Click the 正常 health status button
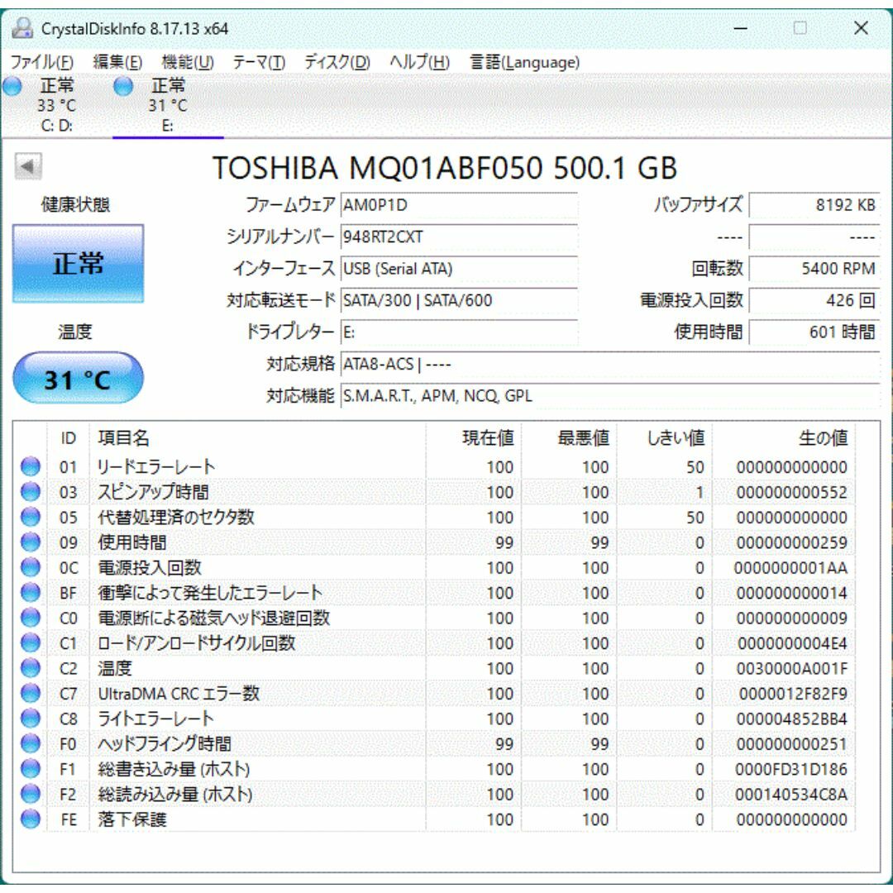 (x=78, y=263)
